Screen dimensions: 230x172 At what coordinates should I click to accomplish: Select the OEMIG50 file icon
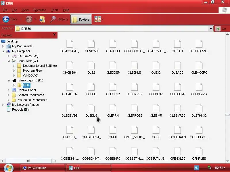point(91,44)
